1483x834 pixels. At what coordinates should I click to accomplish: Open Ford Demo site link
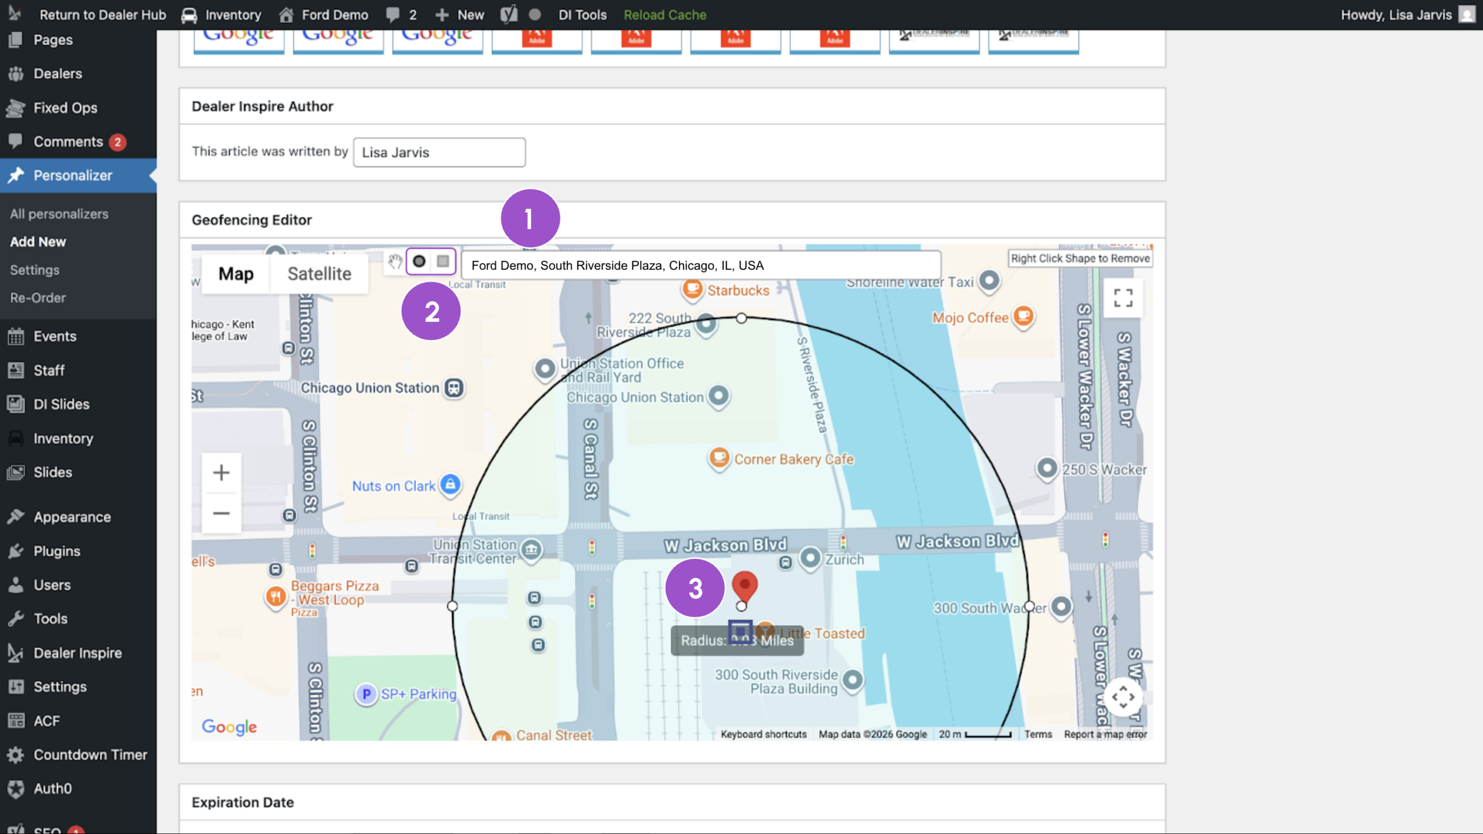coord(324,14)
